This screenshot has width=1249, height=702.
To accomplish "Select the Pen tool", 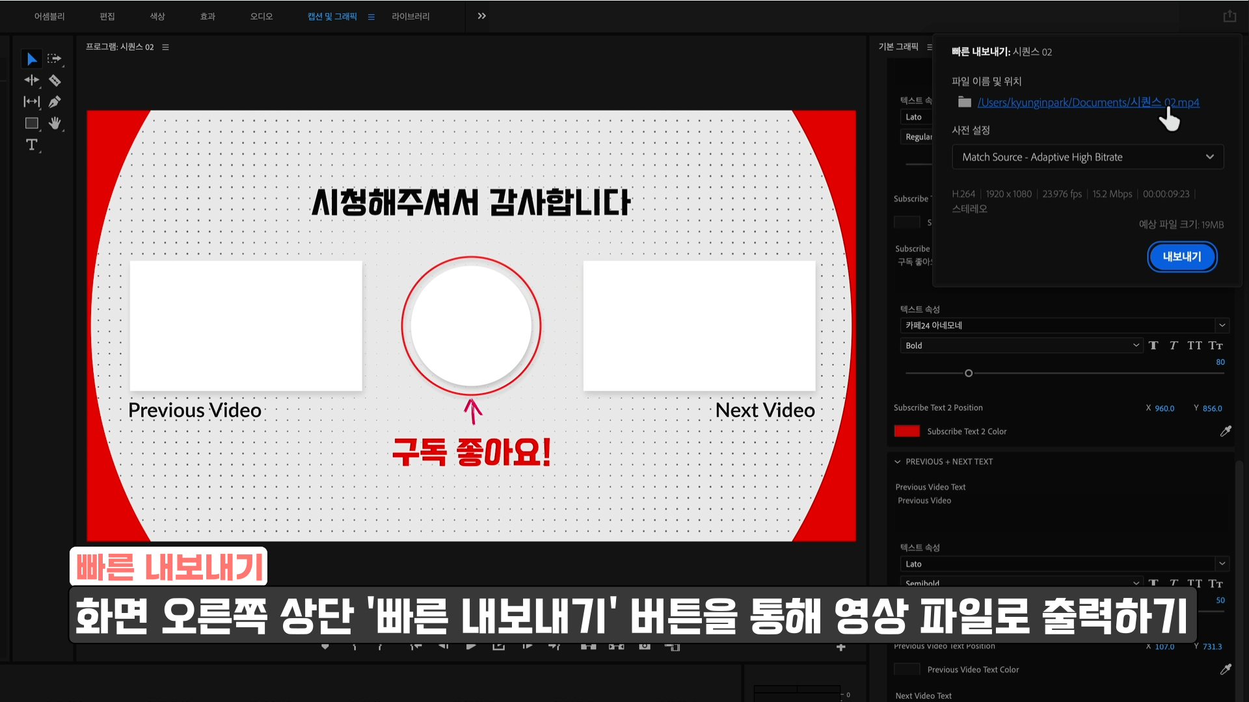I will (x=55, y=102).
